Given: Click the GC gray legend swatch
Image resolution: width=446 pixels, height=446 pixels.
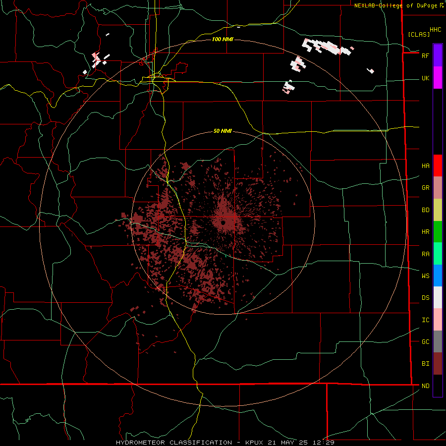Looking at the screenshot, I should tap(438, 341).
